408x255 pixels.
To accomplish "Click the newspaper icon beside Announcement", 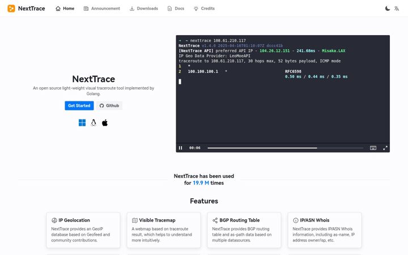I will (86, 8).
